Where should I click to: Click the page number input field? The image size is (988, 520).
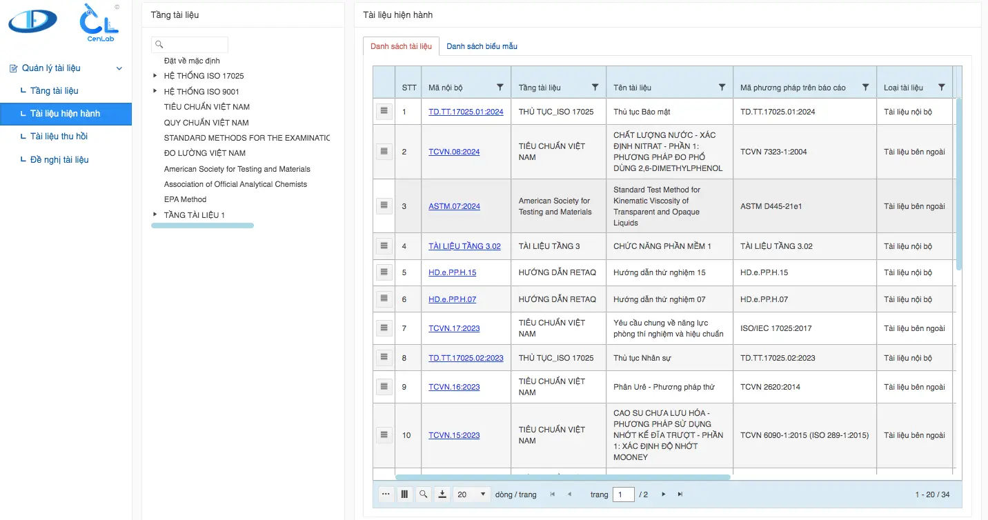(623, 494)
